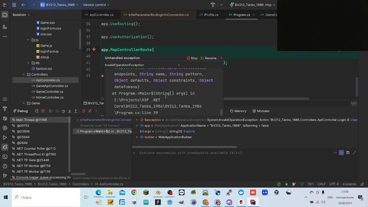Open More tool windows ellipsis in sidebar
Viewport: 368px width, 207px height.
[x=5, y=37]
